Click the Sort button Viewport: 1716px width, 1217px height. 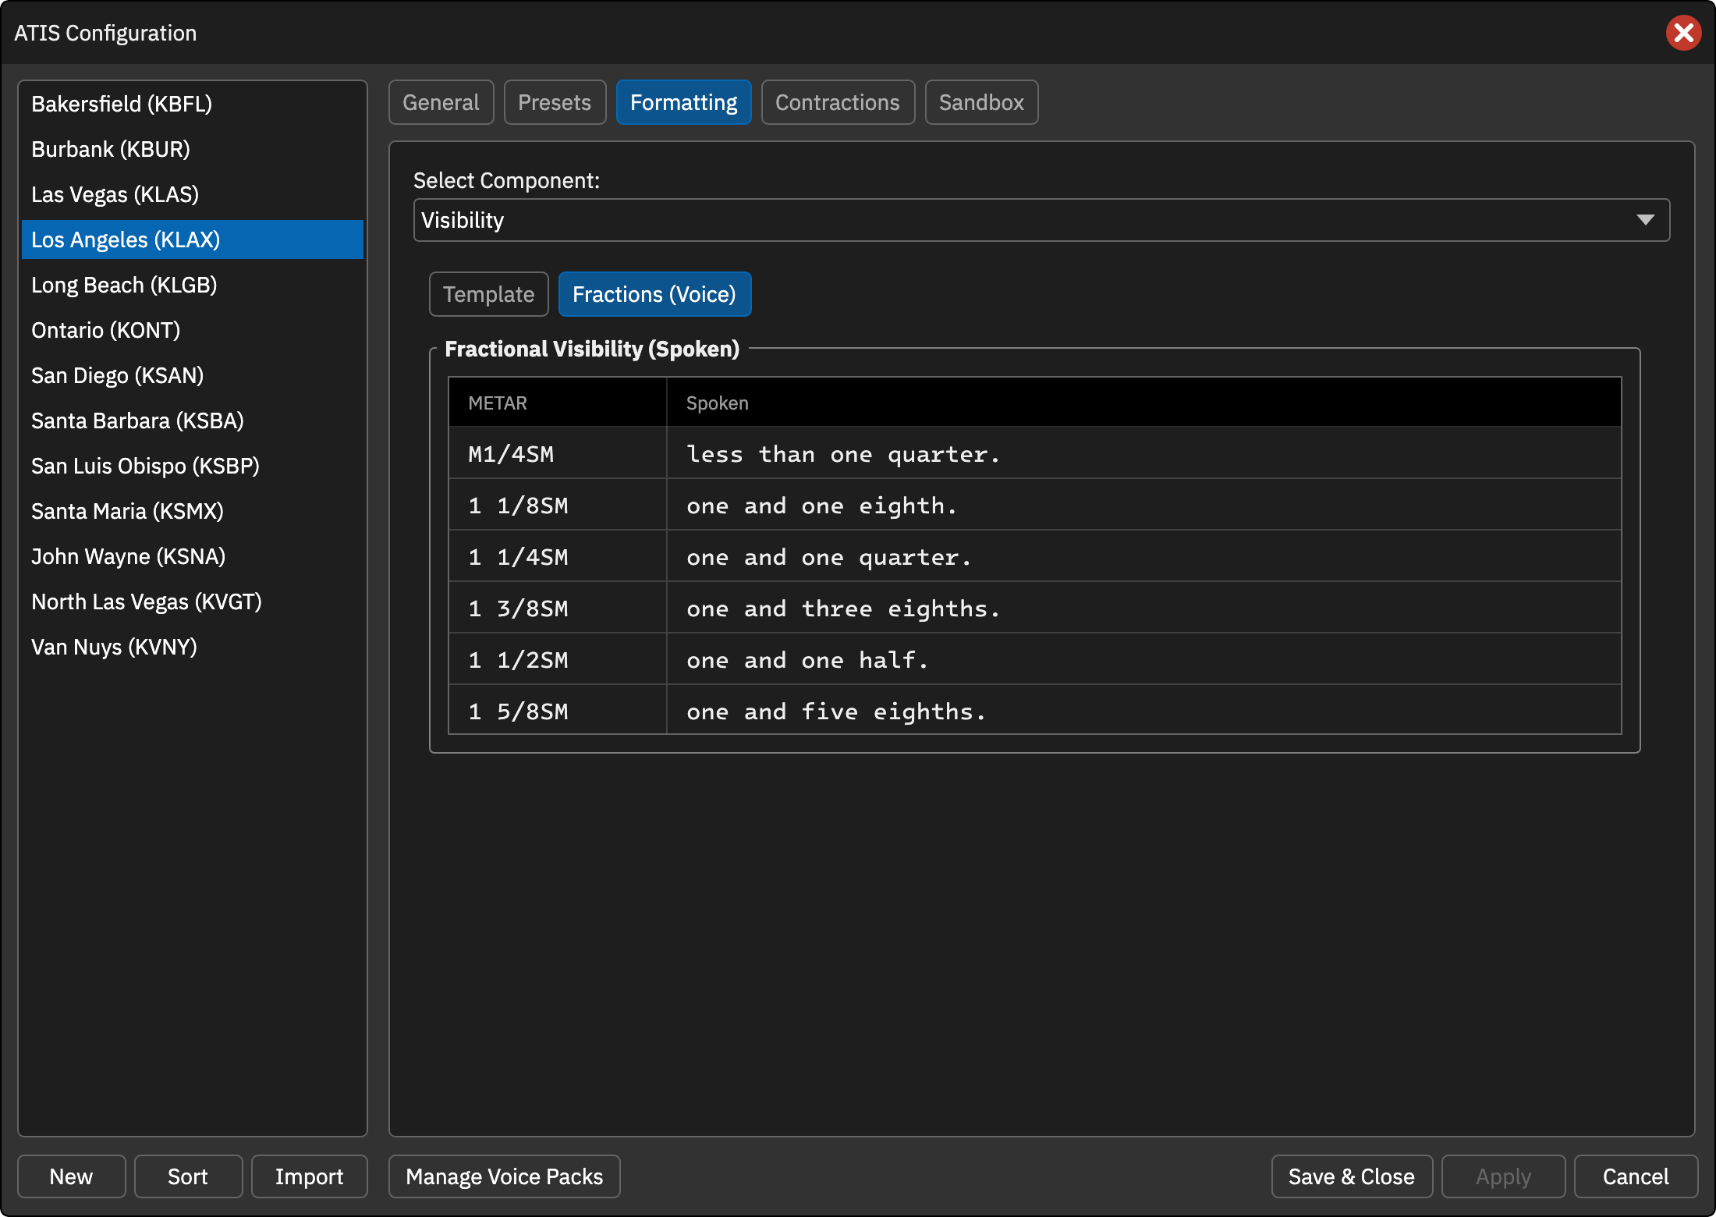(188, 1176)
